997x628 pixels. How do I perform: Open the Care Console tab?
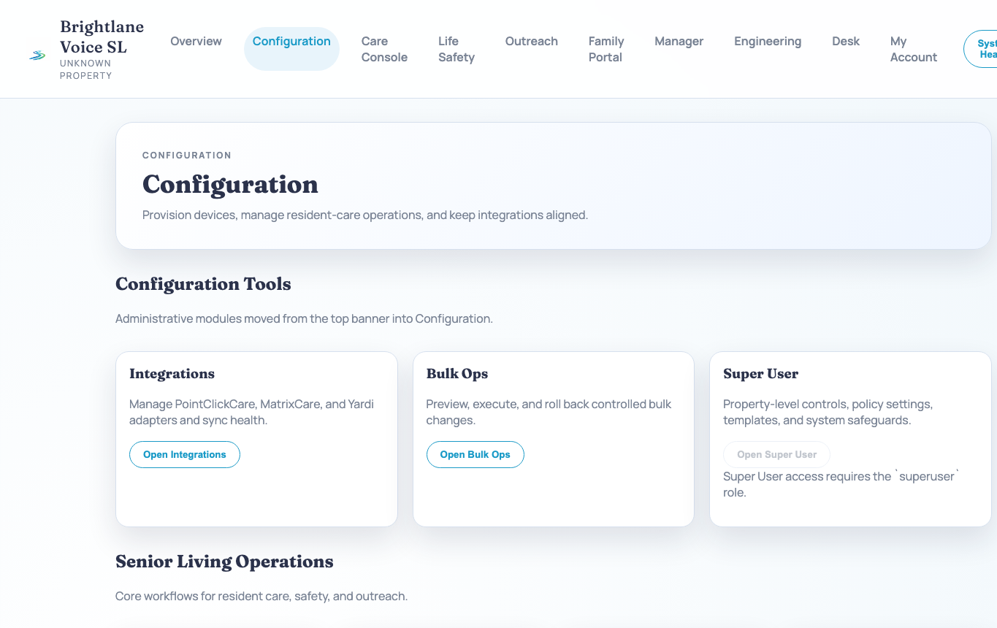tap(384, 49)
